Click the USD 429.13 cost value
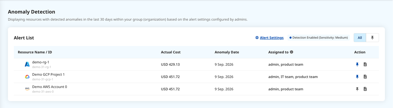393x108 pixels. point(170,64)
